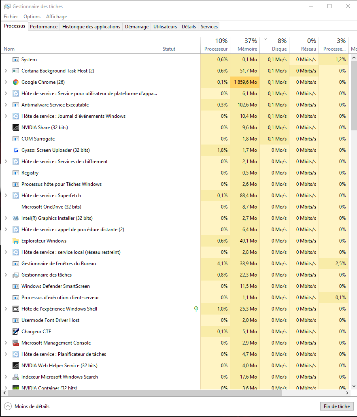Viewport: 357px width, 417px height.
Task: Expand the Intel(R) Graphics Installer row
Action: [6, 218]
